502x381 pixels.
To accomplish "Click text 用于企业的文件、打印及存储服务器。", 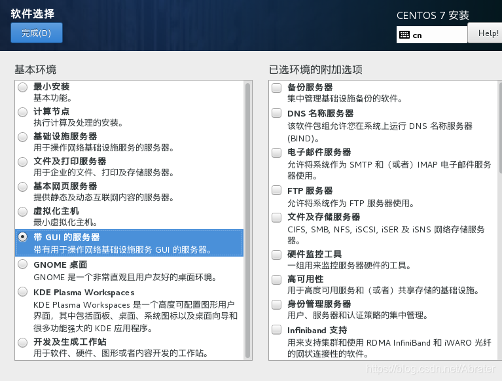I will 103,173.
